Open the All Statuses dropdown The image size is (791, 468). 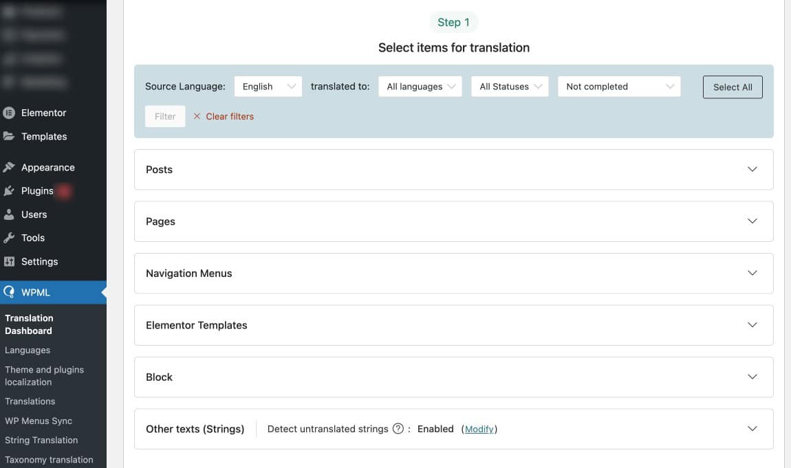pos(510,87)
